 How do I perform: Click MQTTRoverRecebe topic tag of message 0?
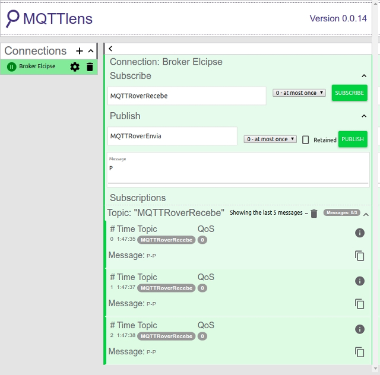[166, 240]
